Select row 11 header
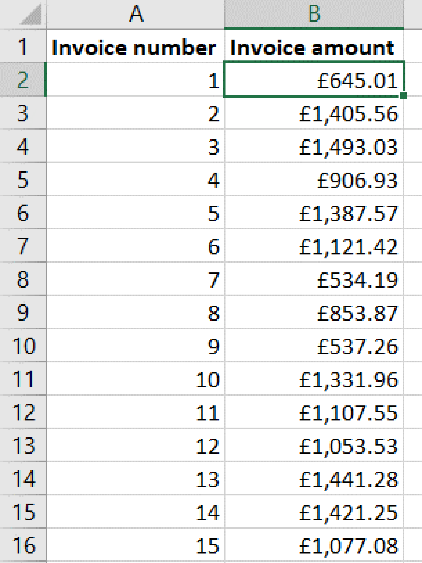Image resolution: width=422 pixels, height=563 pixels. pos(23,379)
